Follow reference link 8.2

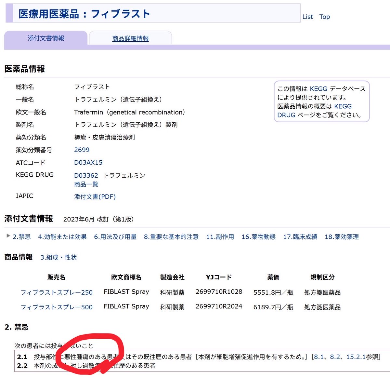point(335,357)
